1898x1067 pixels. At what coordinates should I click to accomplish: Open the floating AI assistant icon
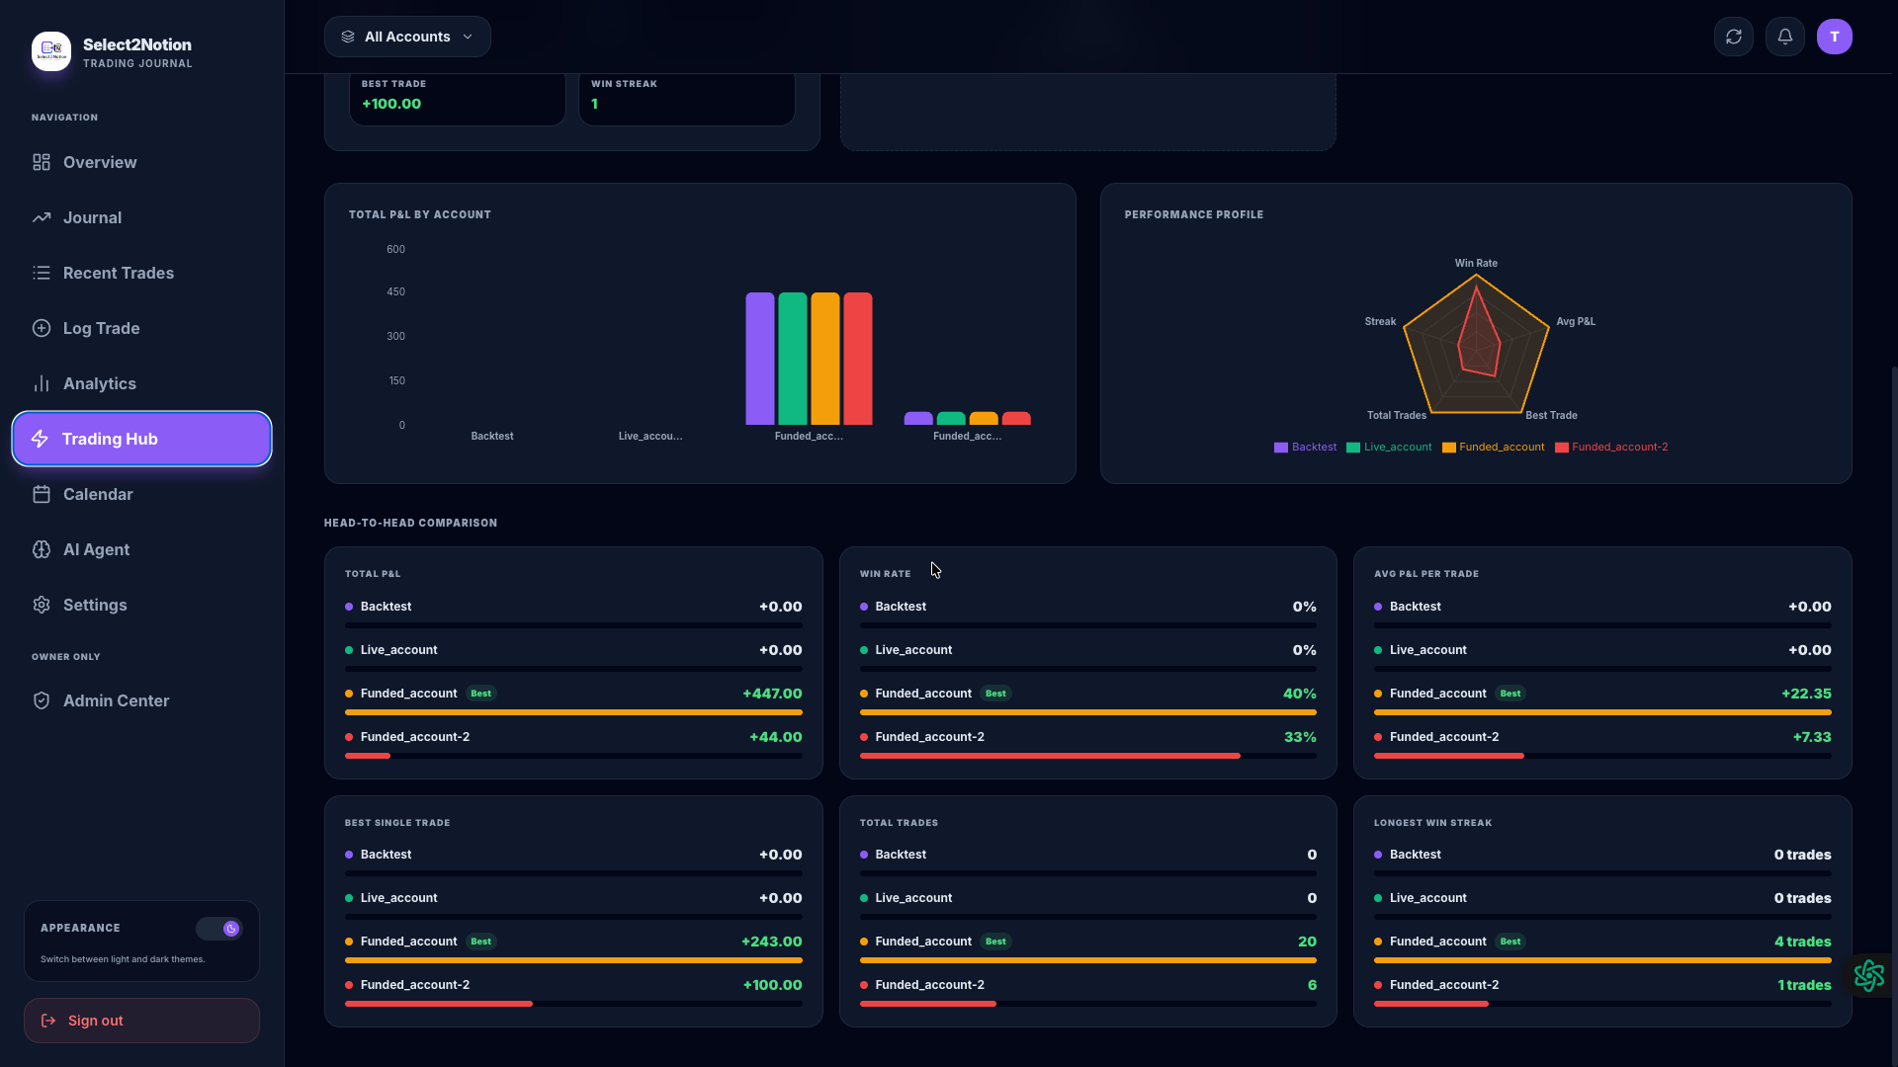[x=1869, y=975]
